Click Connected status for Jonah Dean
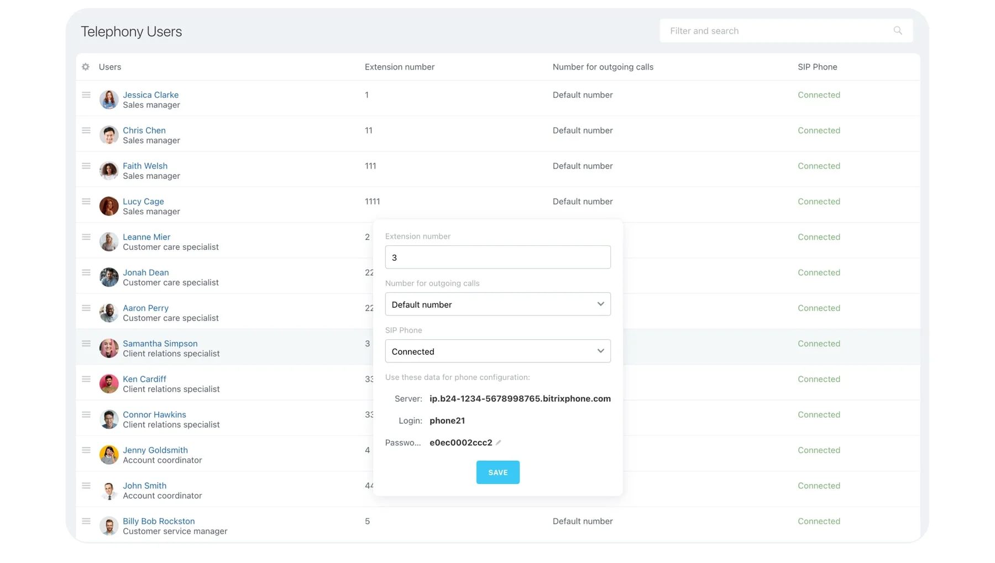This screenshot has width=995, height=563. (819, 272)
